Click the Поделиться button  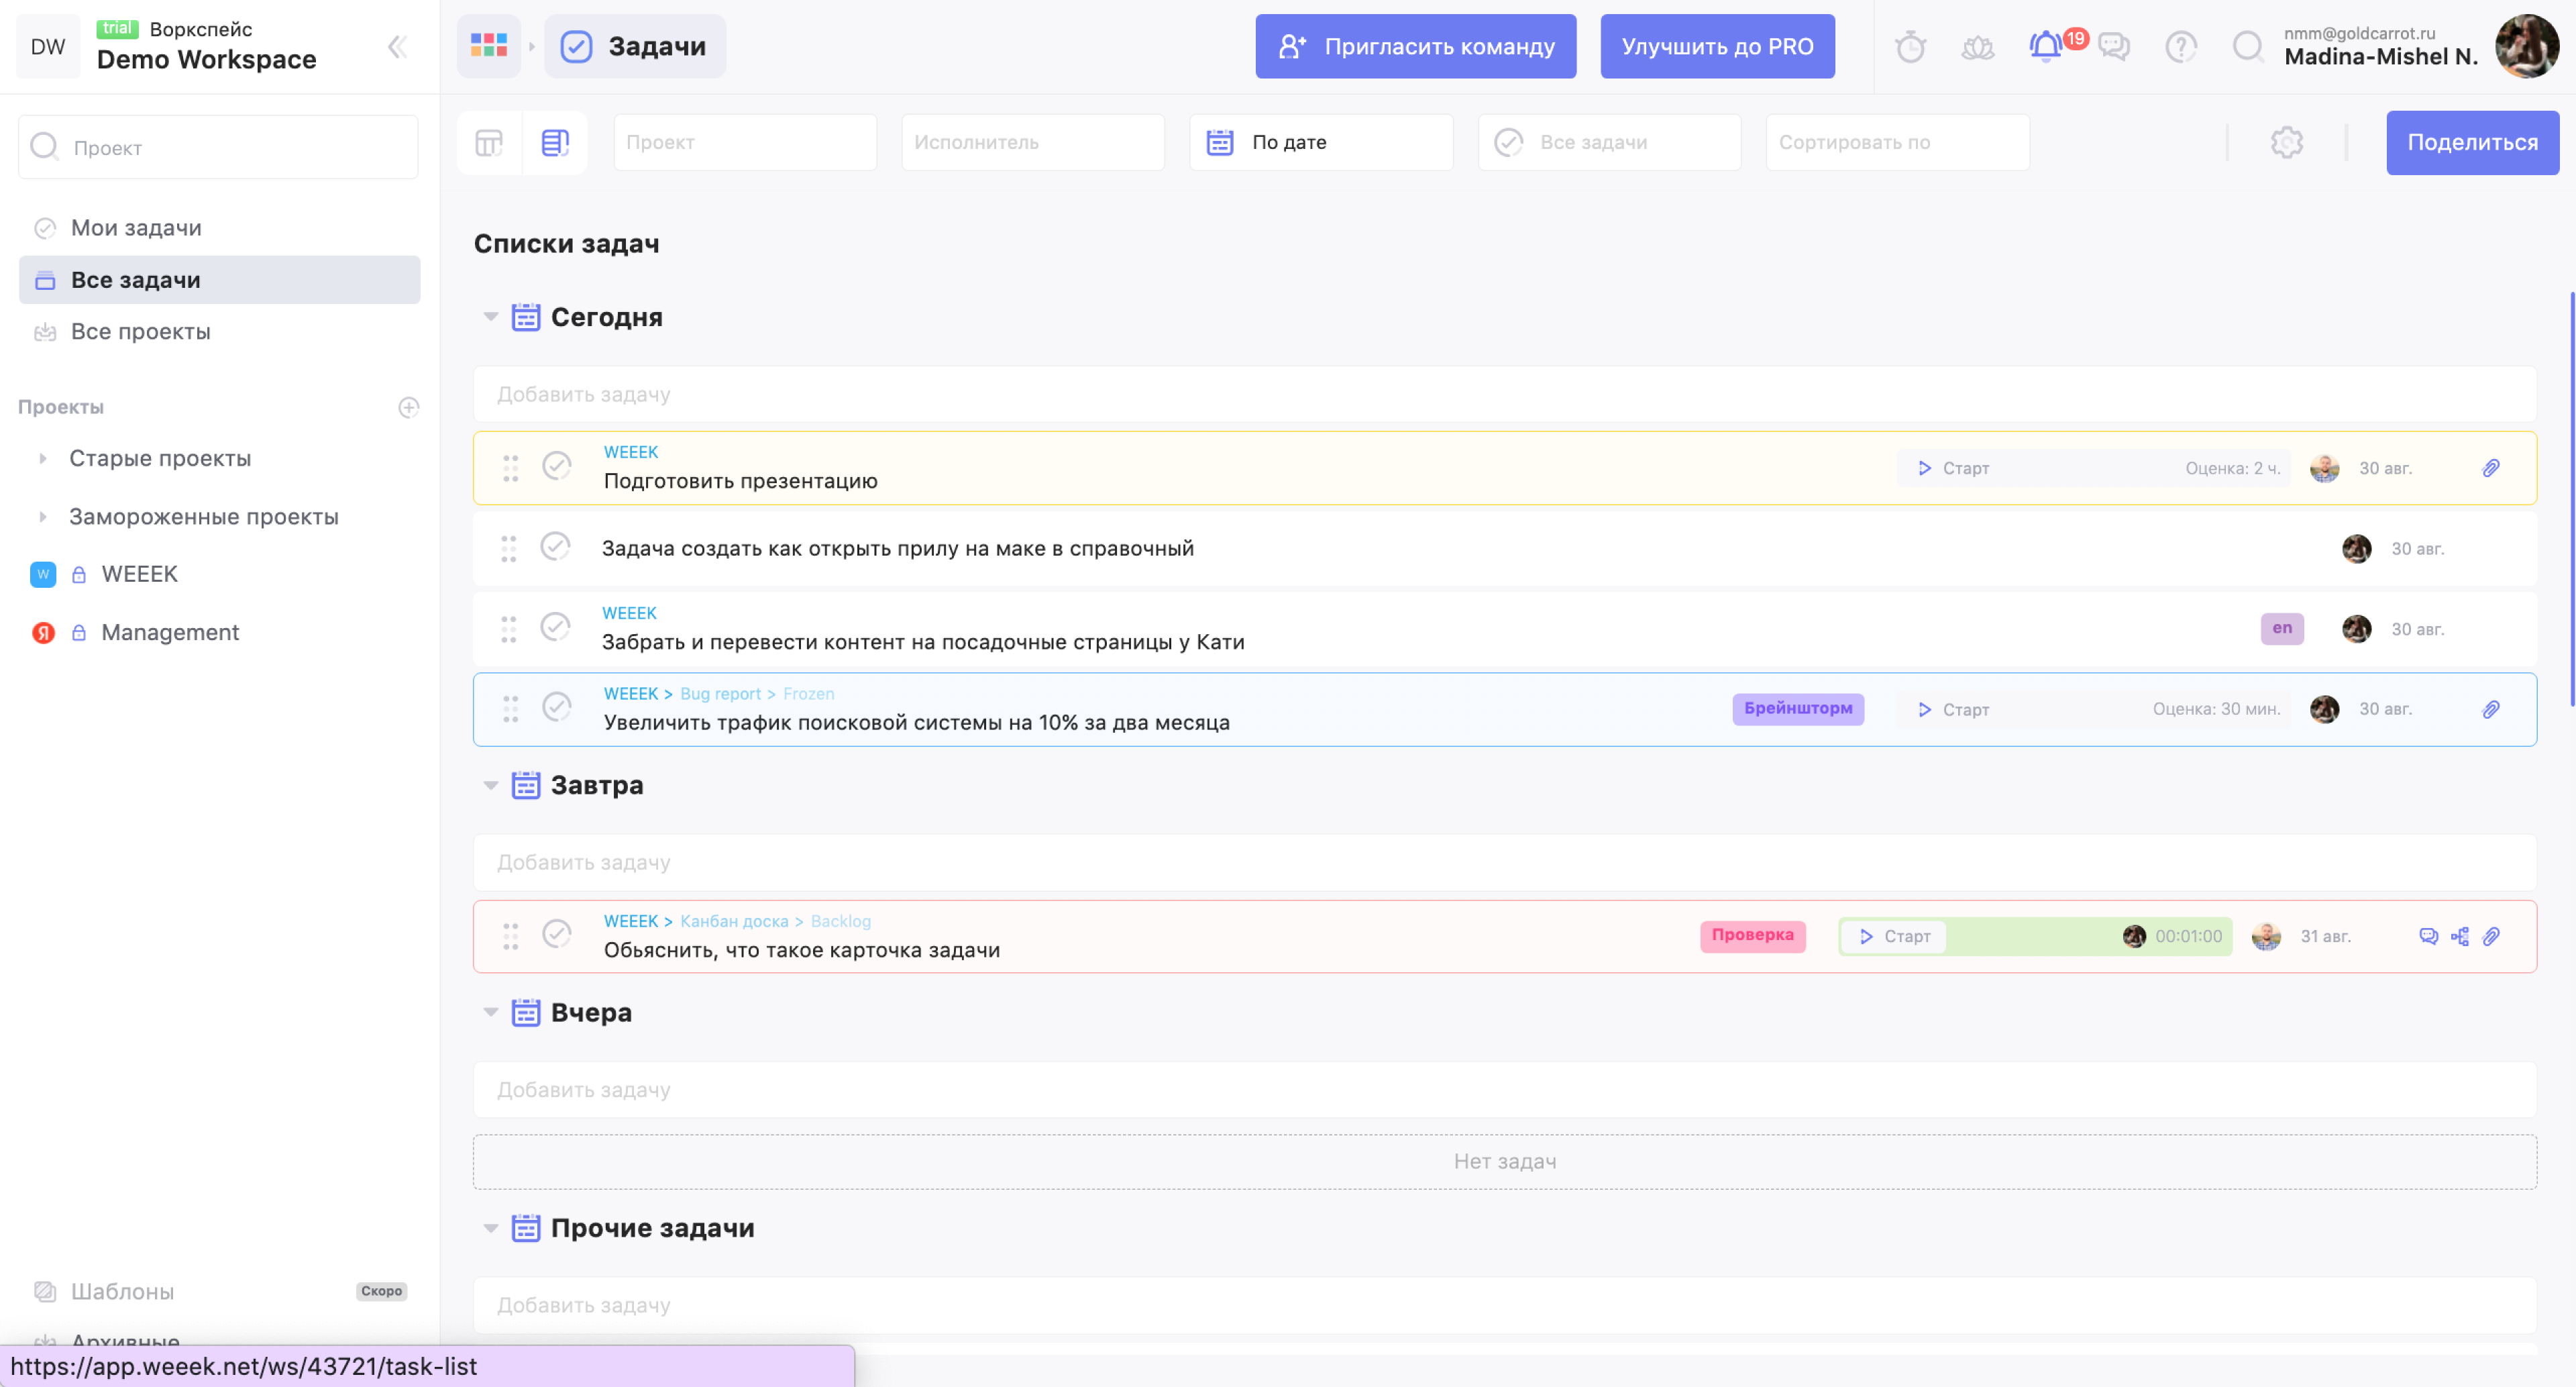2472,143
